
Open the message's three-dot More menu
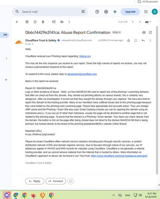(150, 41)
